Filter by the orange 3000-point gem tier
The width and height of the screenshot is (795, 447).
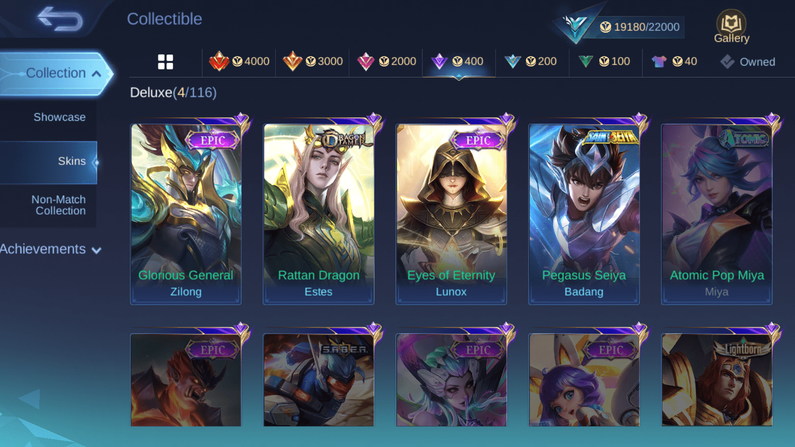tap(313, 62)
